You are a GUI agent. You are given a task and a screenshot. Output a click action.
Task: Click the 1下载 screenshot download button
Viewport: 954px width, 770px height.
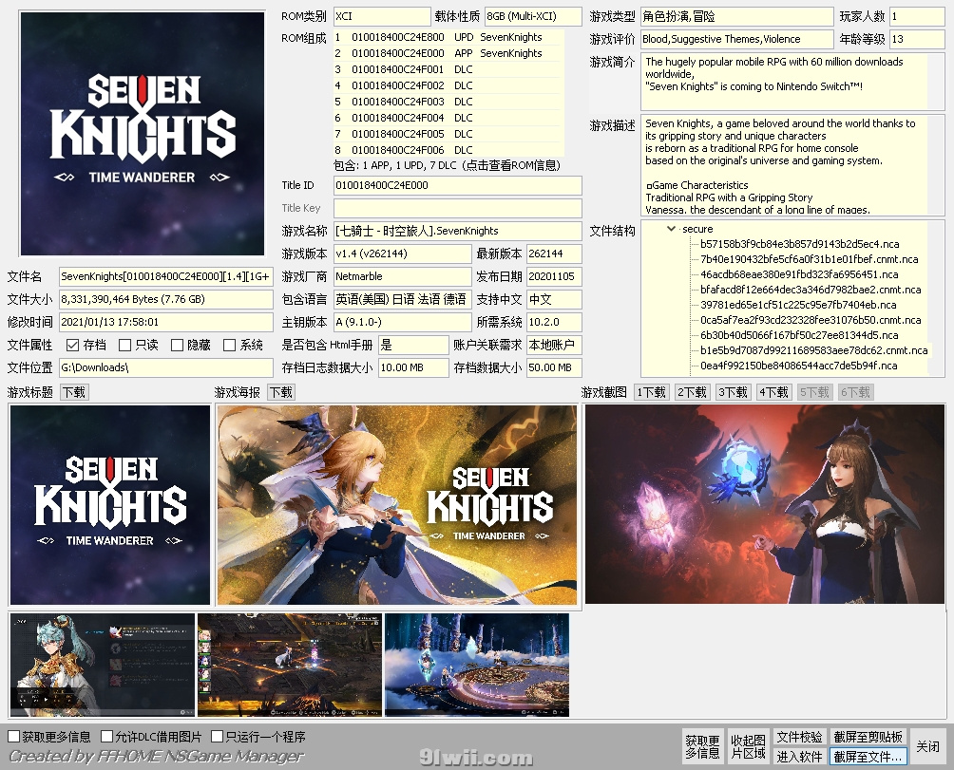click(x=652, y=392)
